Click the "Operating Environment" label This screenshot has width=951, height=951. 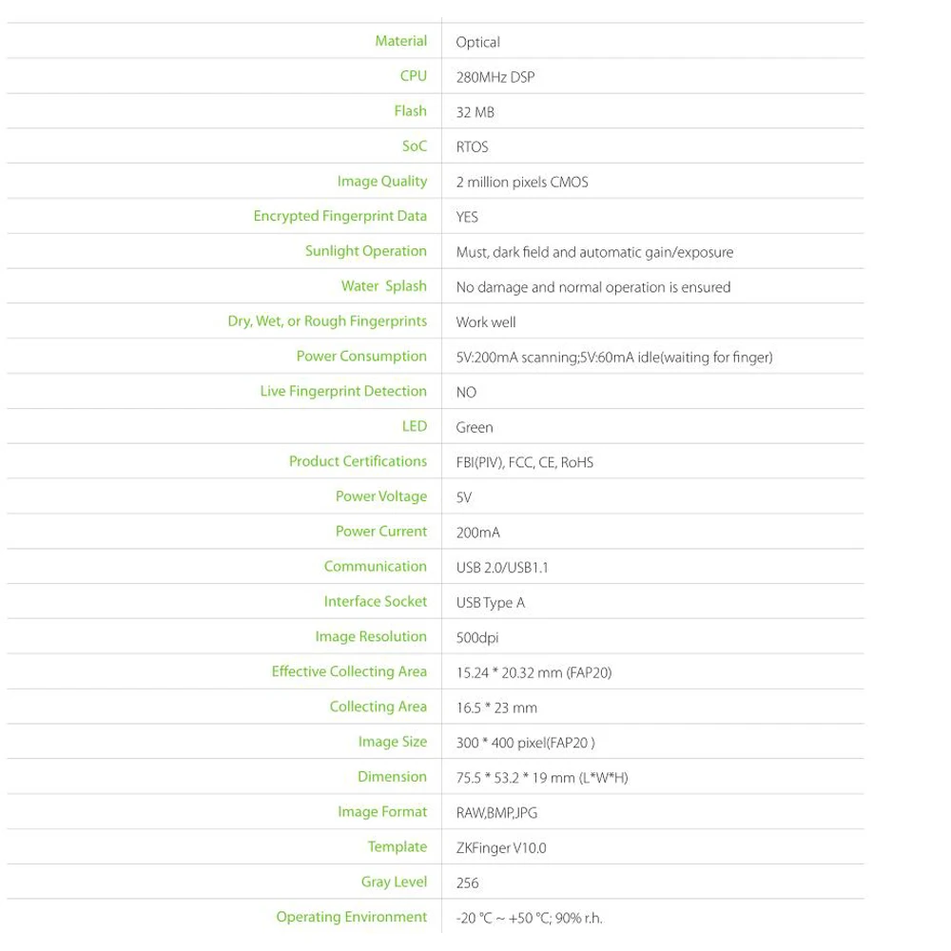[x=351, y=918]
